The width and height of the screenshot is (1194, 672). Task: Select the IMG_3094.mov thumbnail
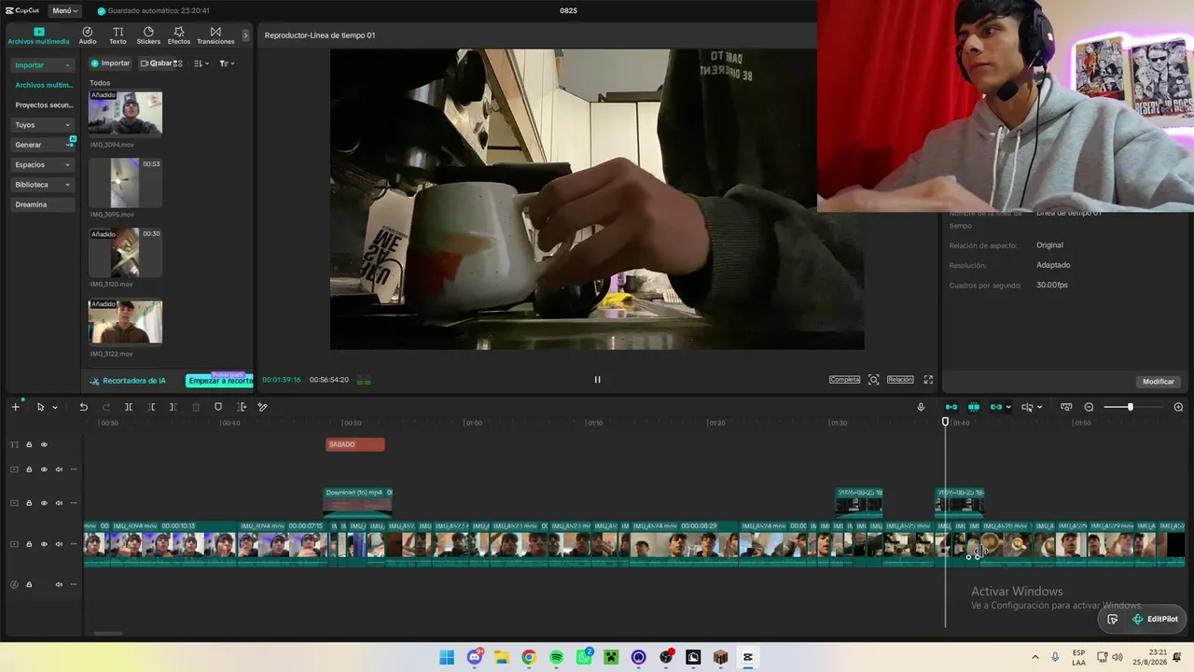pos(125,113)
